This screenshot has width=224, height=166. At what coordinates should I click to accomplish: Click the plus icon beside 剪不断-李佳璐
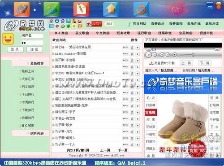click(x=138, y=61)
